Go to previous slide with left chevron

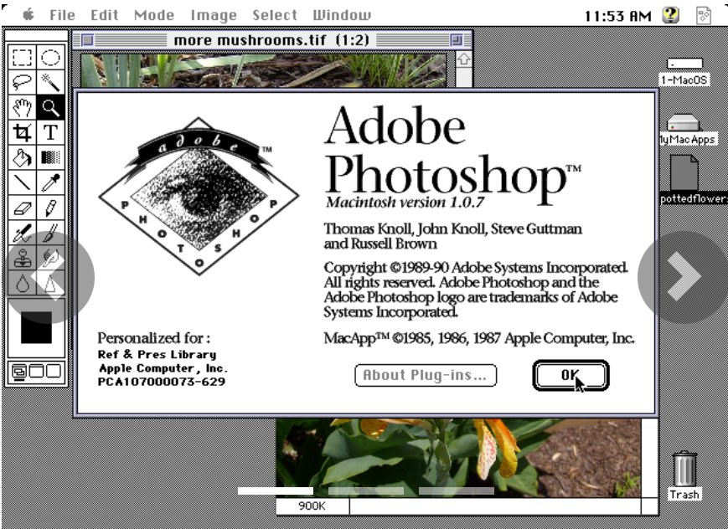(49, 277)
